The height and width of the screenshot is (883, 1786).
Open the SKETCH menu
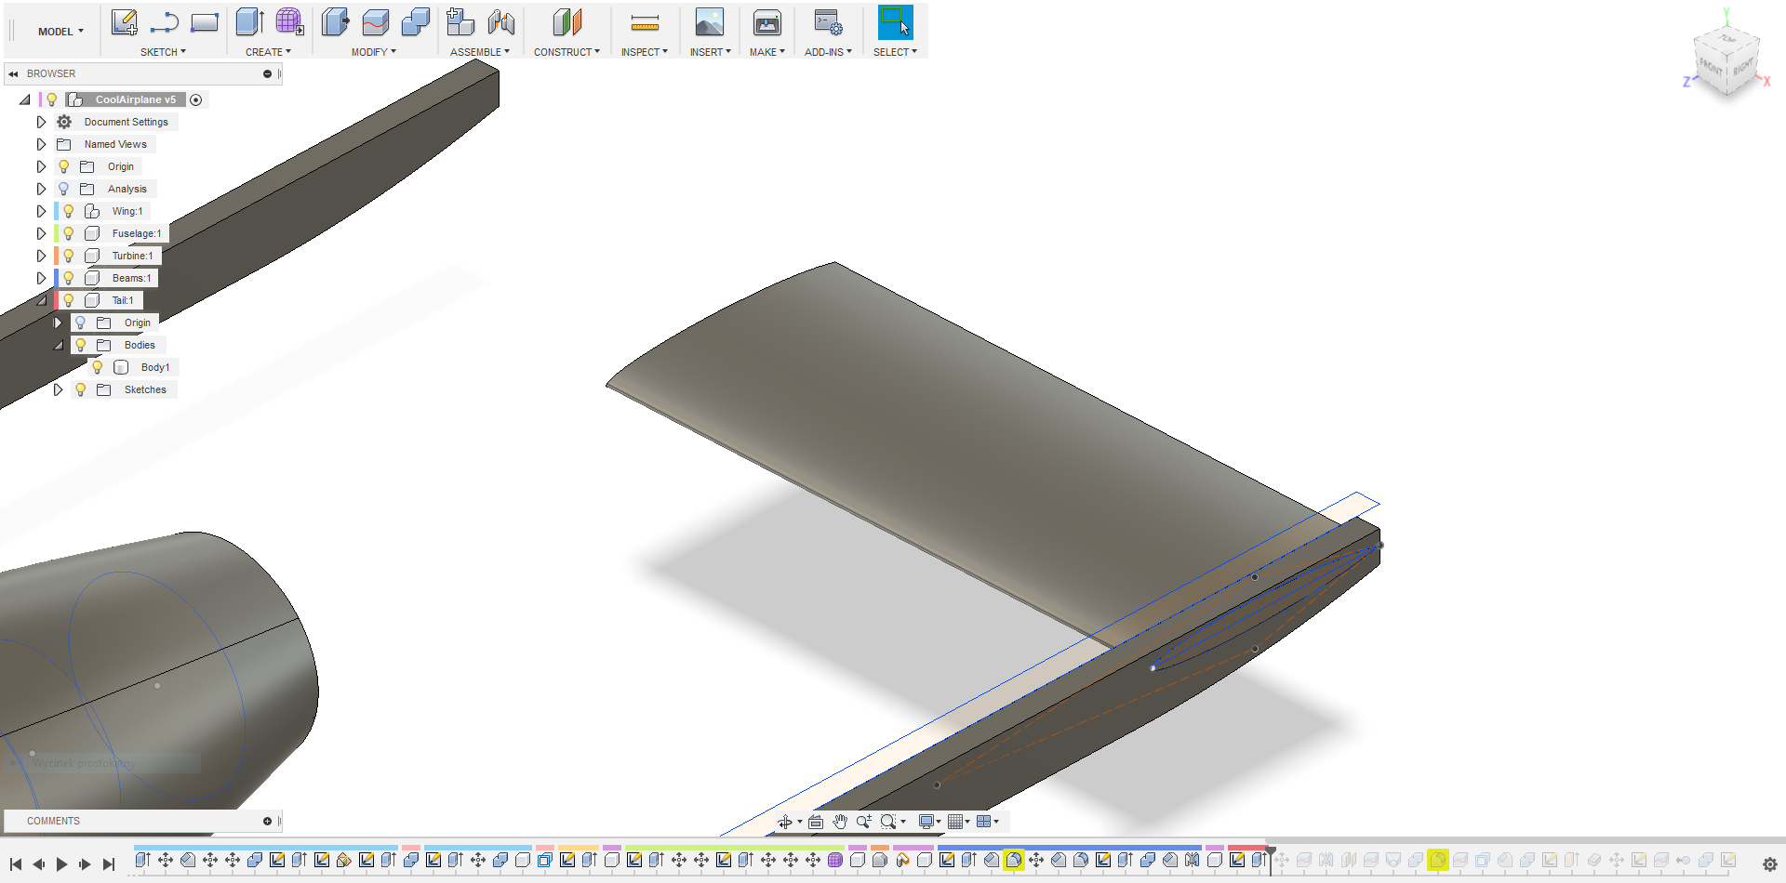[163, 52]
